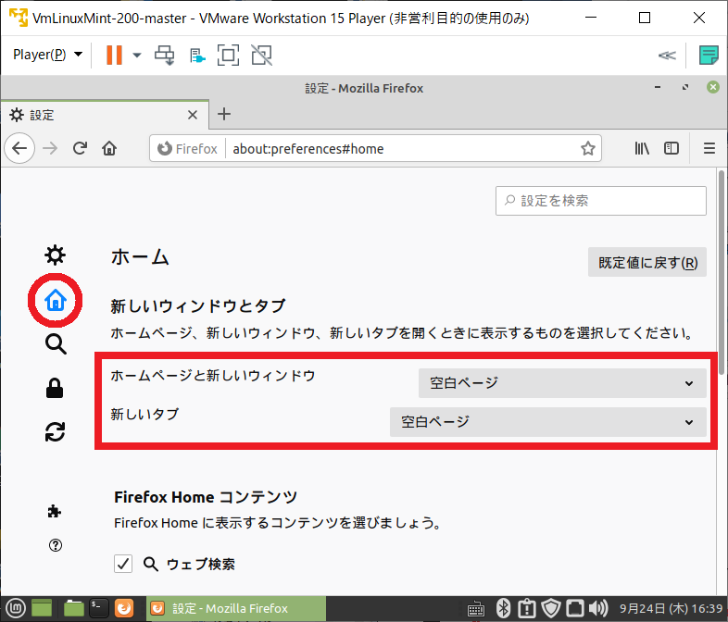Image resolution: width=728 pixels, height=622 pixels.
Task: Minimize the Firefox window
Action: (x=658, y=87)
